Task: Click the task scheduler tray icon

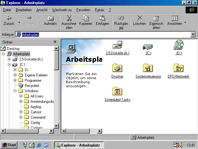Action: [x=176, y=145]
